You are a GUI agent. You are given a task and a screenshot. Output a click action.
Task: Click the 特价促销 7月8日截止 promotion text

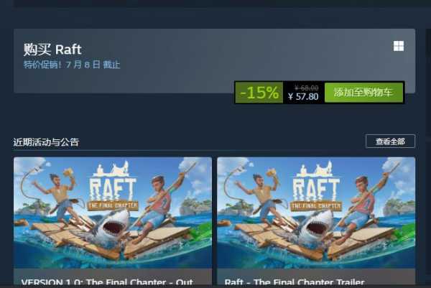72,65
